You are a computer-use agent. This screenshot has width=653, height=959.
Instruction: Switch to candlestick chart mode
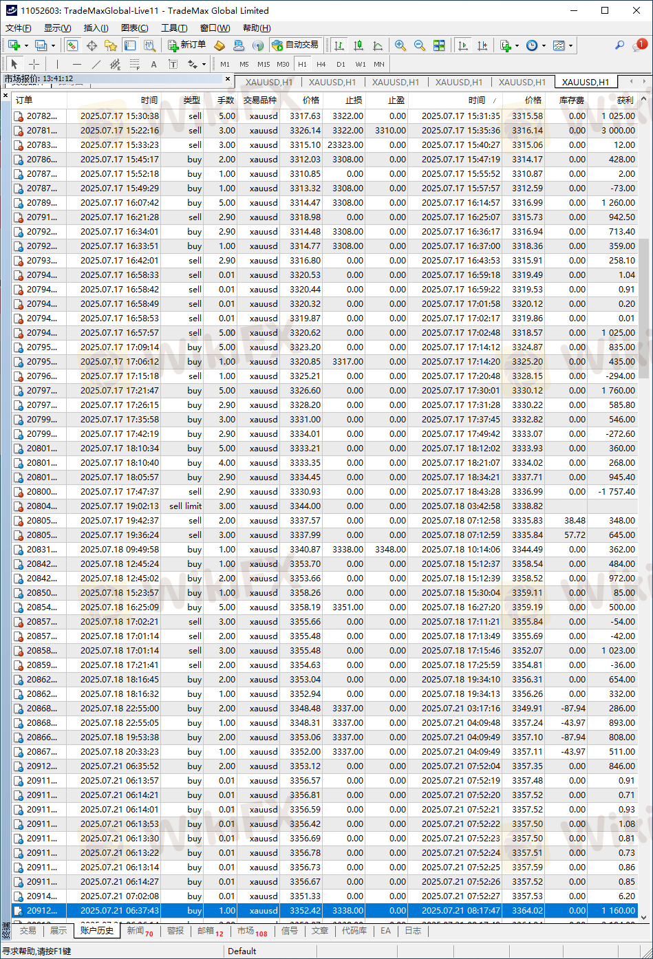point(358,45)
